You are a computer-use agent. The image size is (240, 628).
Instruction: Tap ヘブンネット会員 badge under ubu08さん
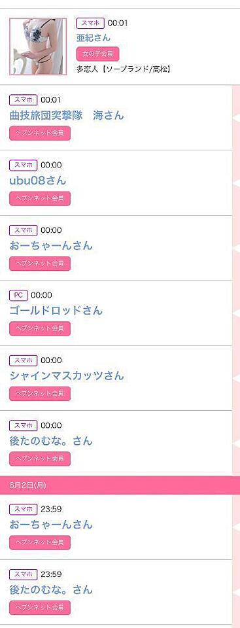[x=40, y=198]
